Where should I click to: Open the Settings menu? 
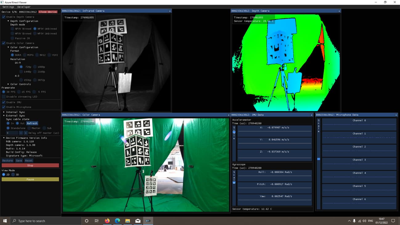8,7
